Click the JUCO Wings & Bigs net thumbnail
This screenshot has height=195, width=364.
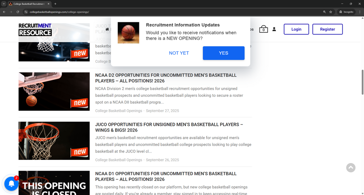pyautogui.click(x=54, y=141)
